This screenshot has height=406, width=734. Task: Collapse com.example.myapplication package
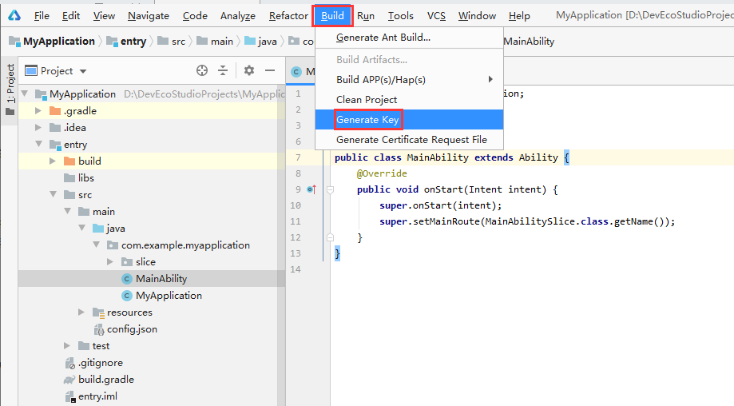(97, 245)
